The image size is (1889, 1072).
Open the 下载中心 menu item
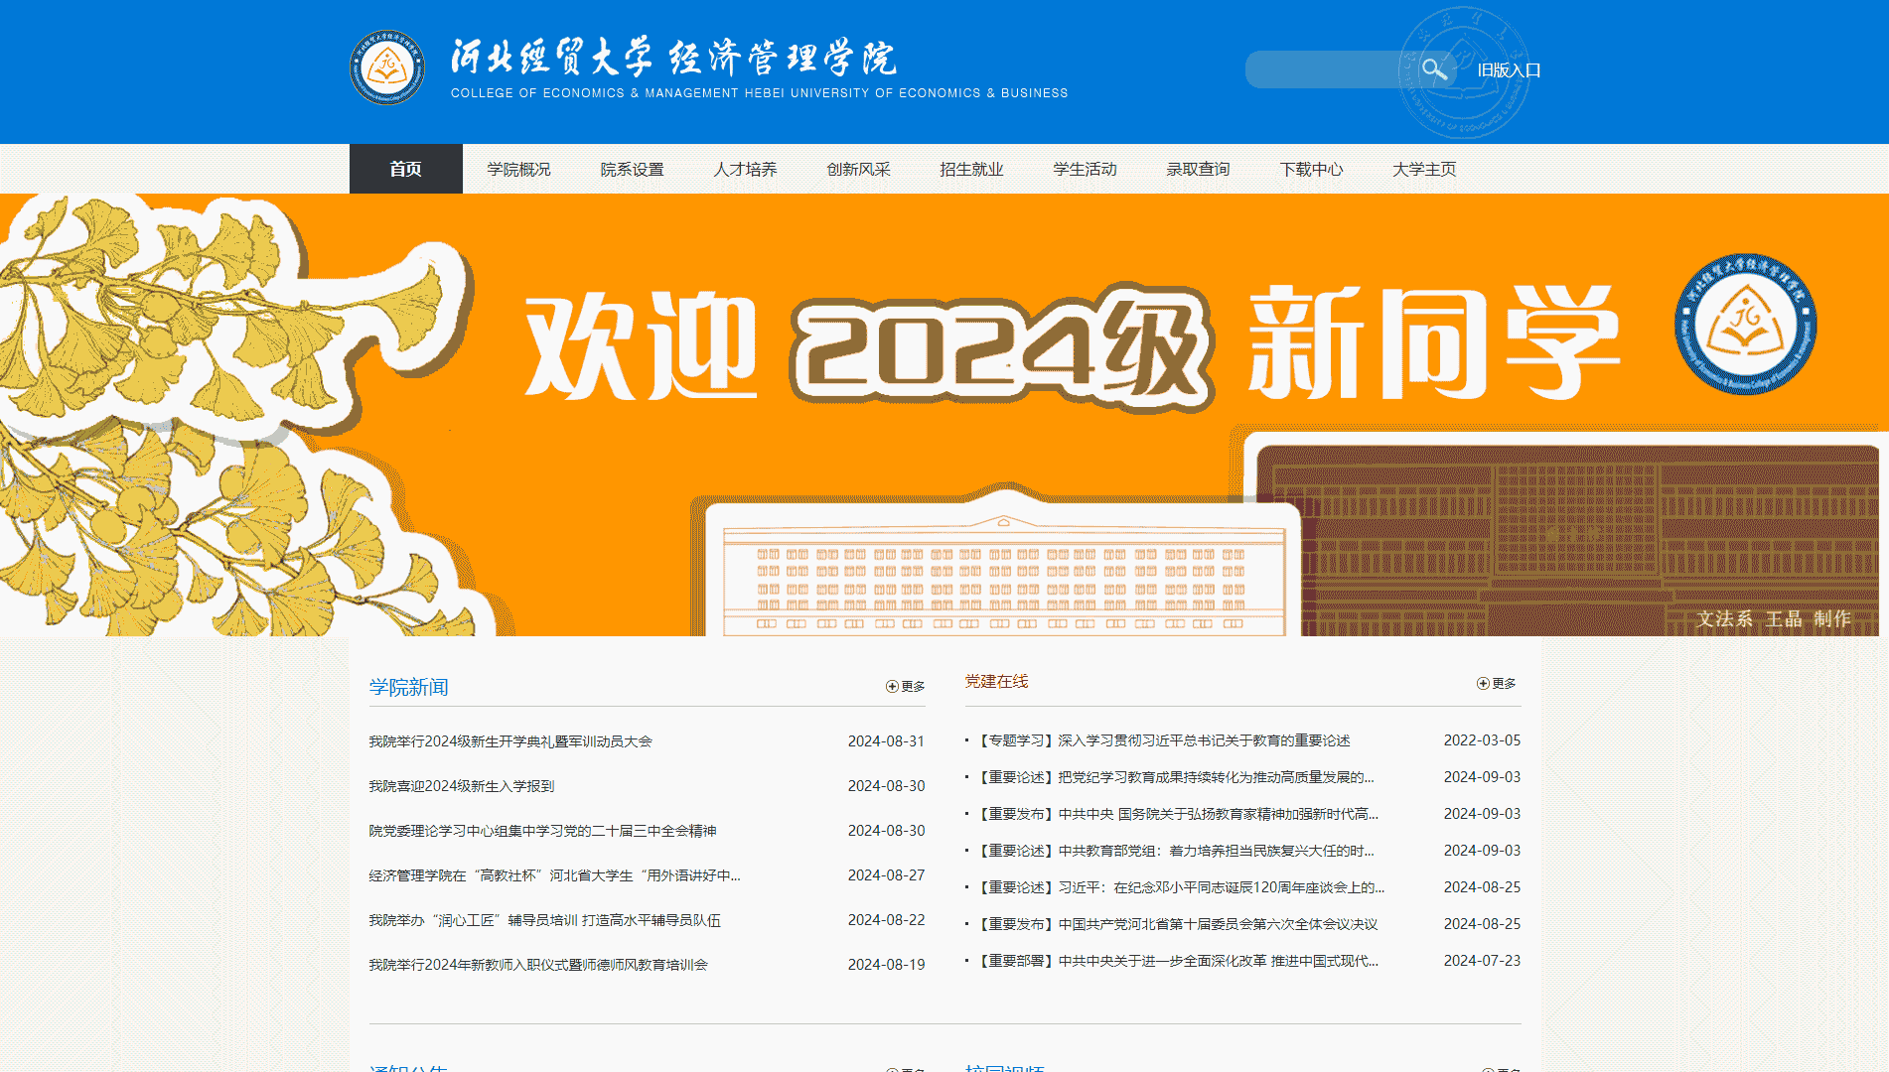coord(1311,170)
